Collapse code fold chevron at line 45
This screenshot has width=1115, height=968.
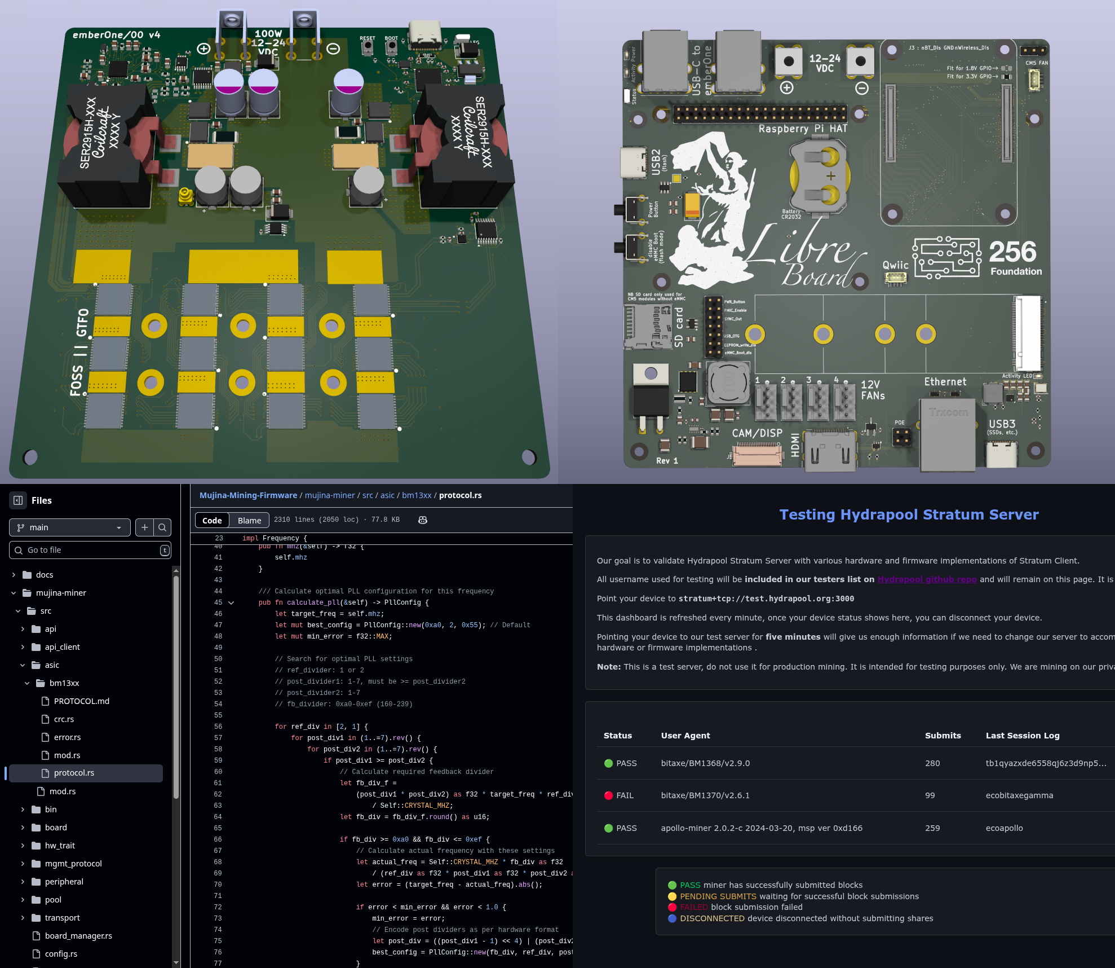pos(231,602)
